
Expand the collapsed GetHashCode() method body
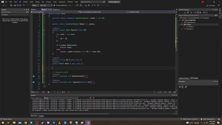click(86, 76)
